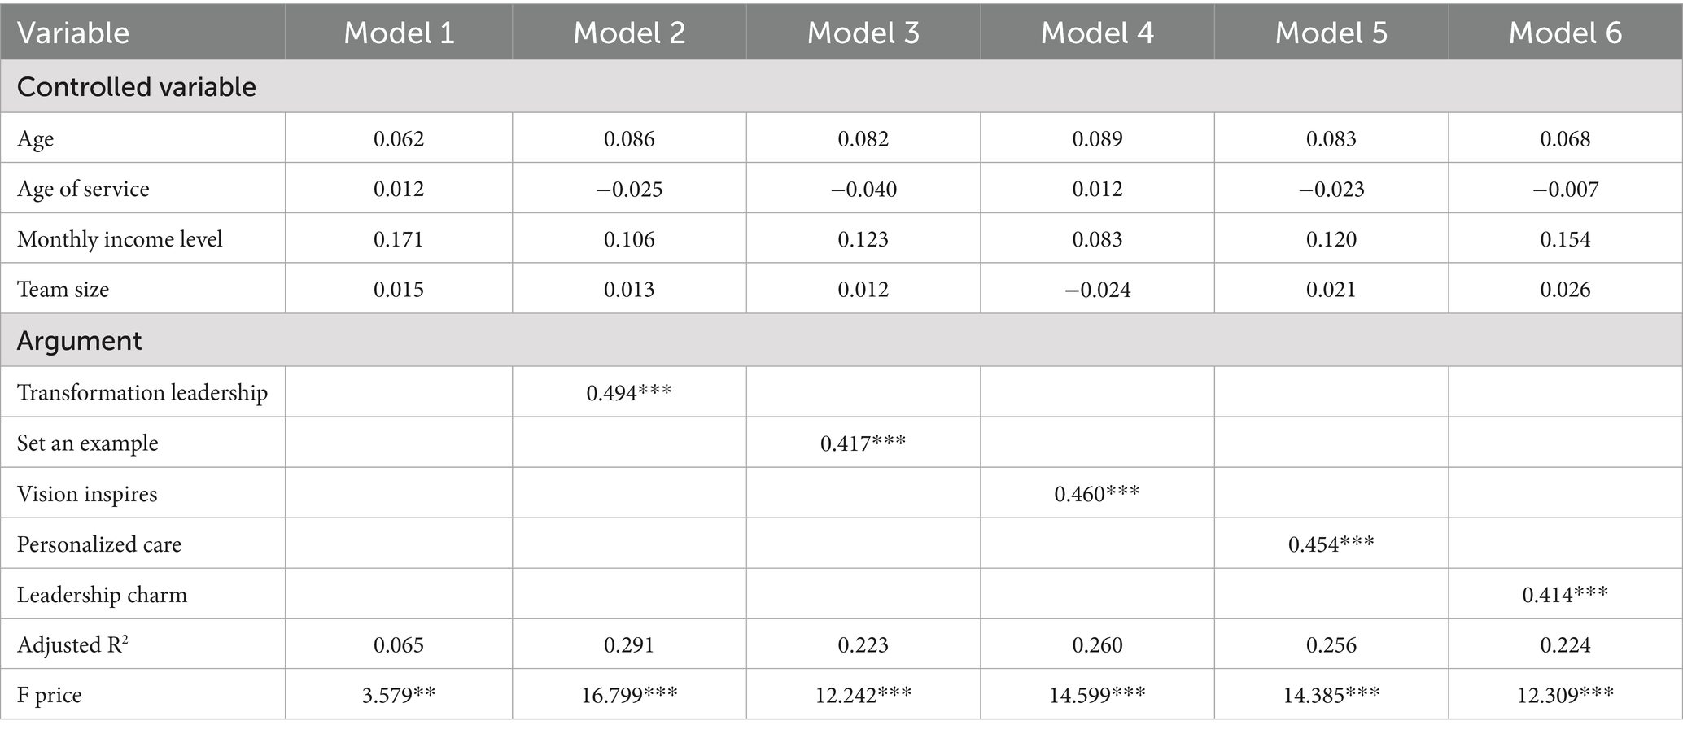
Task: Click the Argument section row
Action: (841, 340)
